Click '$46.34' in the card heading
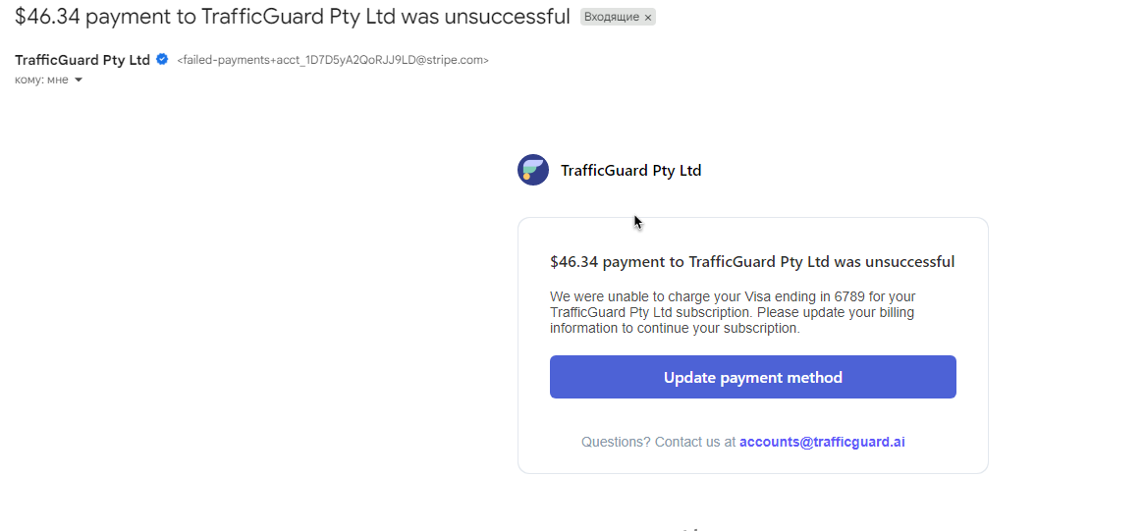Screen dimensions: 1145x531 tap(573, 262)
